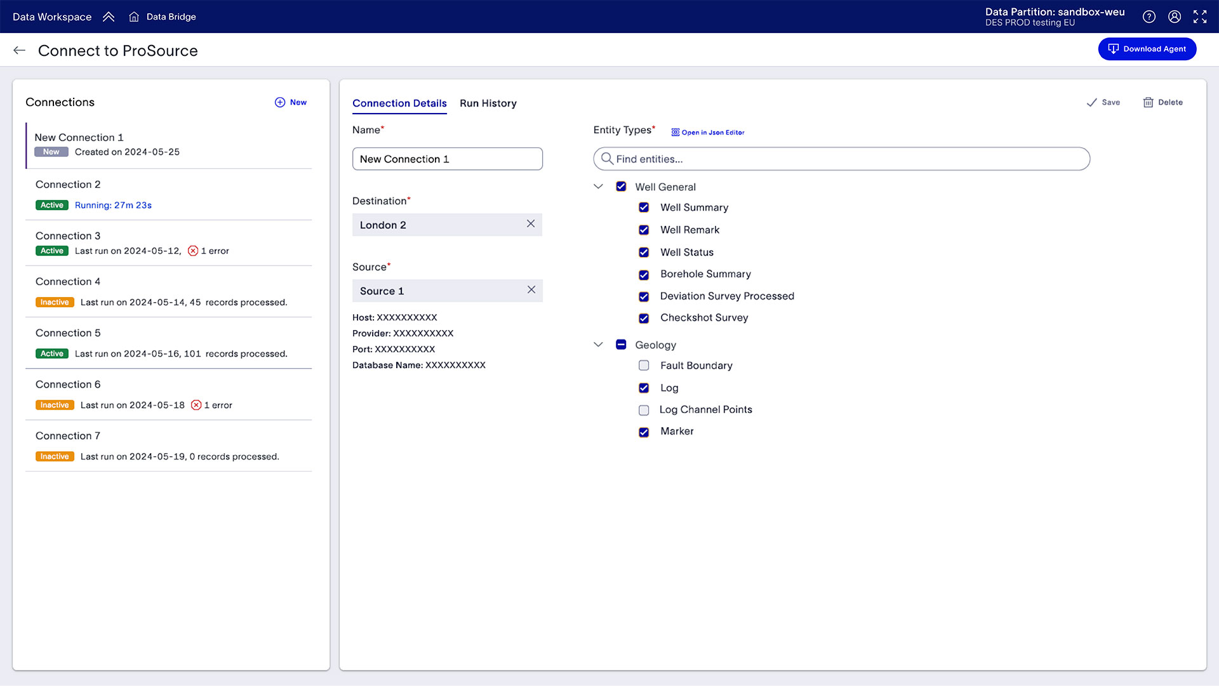This screenshot has height=686, width=1219.
Task: Toggle fullscreen with the expand arrows icon
Action: 1200,16
